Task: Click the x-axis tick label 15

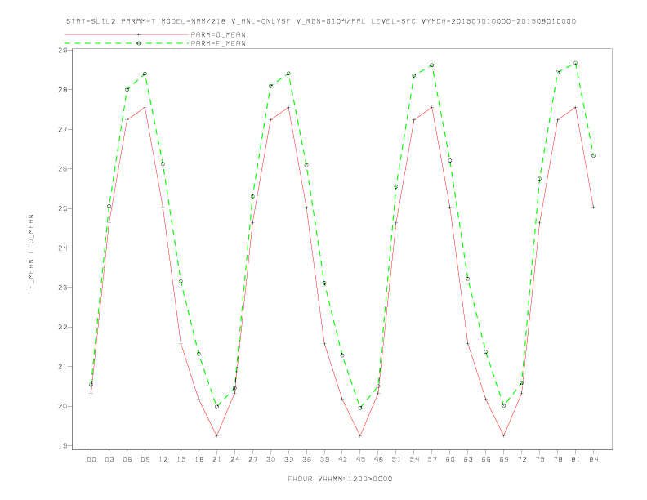Action: click(x=181, y=459)
